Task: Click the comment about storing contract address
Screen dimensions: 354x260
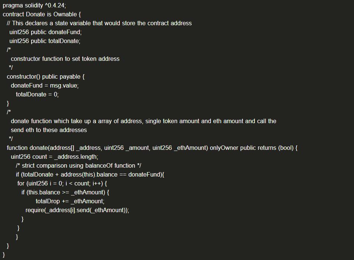Action: 99,23
